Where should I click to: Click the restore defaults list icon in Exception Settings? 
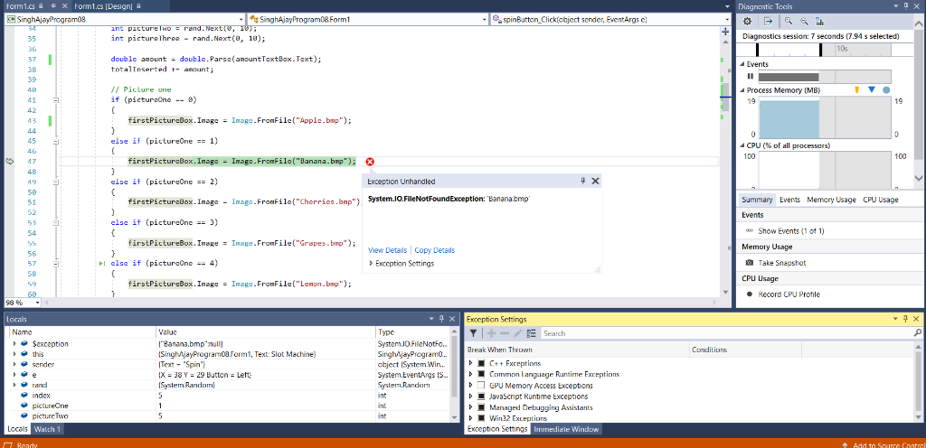[x=531, y=333]
